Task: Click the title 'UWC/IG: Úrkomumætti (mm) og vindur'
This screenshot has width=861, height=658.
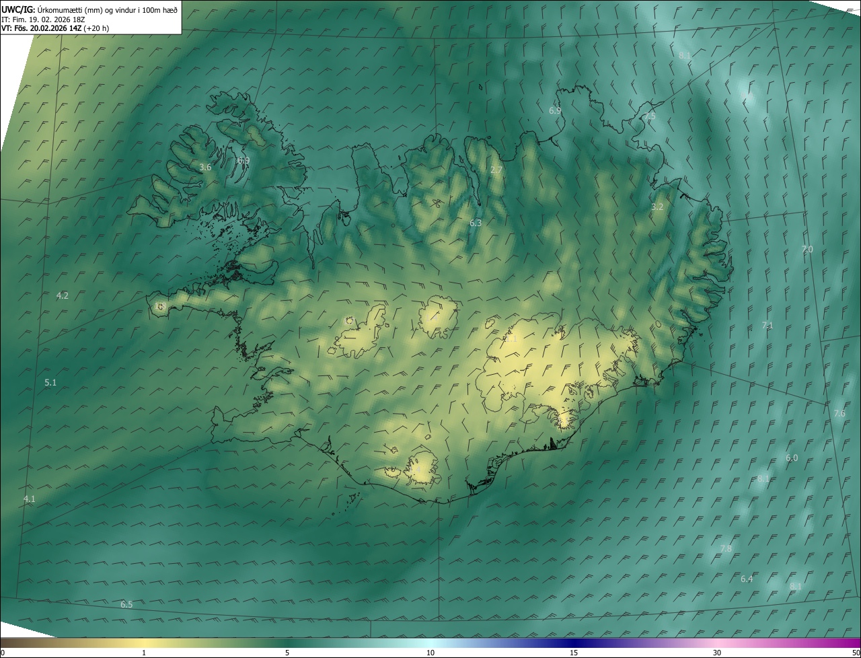Action: click(89, 9)
